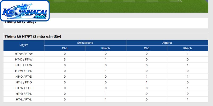Select the HT-D / FT-L row label
The width and height of the screenshot is (213, 106).
click(x=24, y=94)
